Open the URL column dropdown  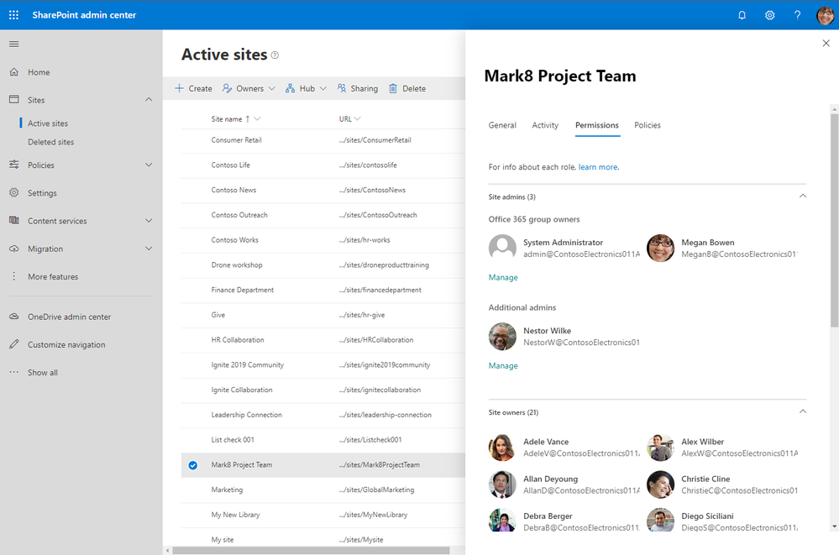[x=358, y=119]
